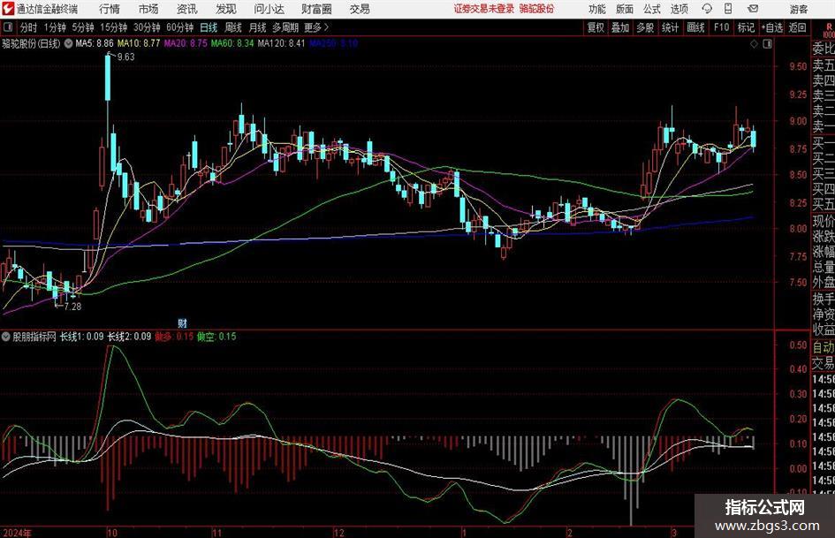Open the 多周期 multi-period view

285,27
